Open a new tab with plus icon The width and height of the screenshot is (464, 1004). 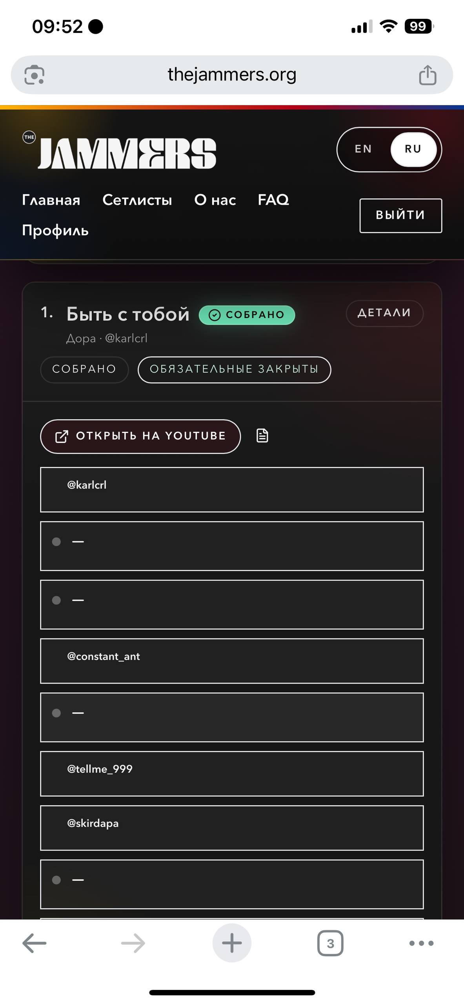(x=232, y=943)
